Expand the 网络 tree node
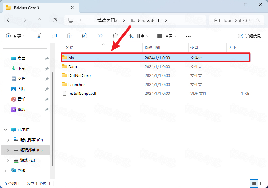The image size is (268, 188). 5,171
